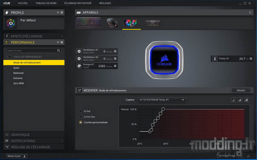Open the Capteur H115i PLATINUM dropdown
The width and height of the screenshot is (257, 160).
(162, 100)
